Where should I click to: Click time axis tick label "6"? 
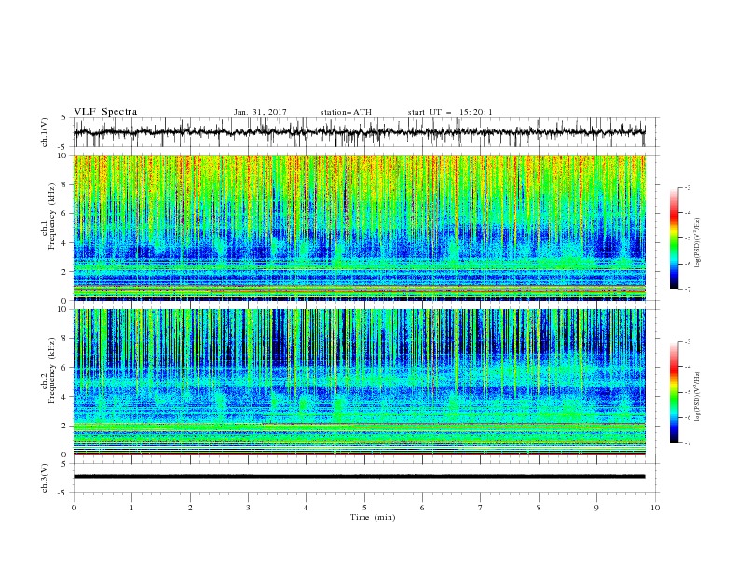pos(422,508)
